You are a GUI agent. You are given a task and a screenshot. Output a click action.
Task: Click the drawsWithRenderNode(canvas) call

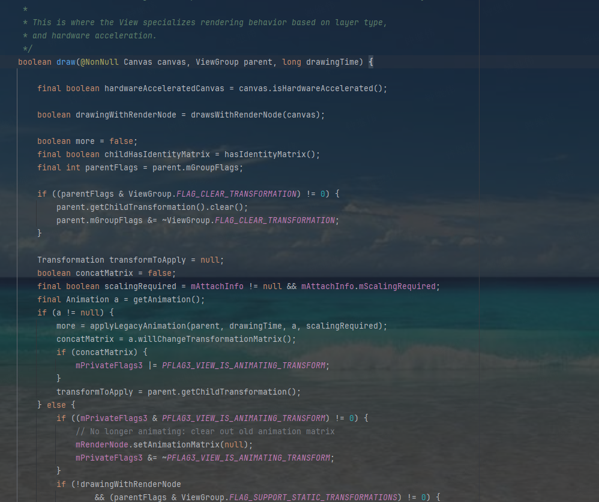point(255,115)
